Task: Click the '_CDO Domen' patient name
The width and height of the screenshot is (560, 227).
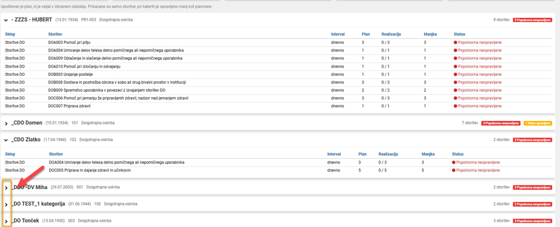Action: pos(27,123)
